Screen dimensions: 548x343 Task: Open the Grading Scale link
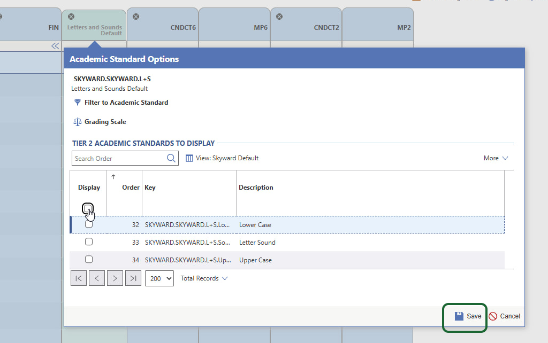click(x=105, y=122)
